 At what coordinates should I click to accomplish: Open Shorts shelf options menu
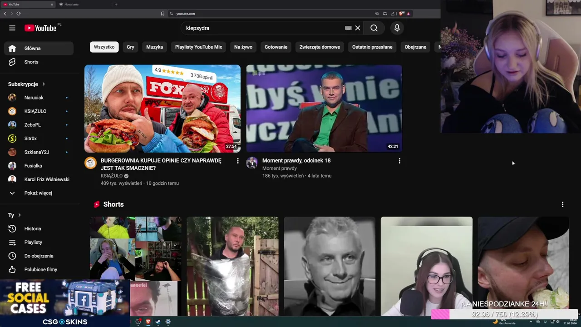point(562,204)
